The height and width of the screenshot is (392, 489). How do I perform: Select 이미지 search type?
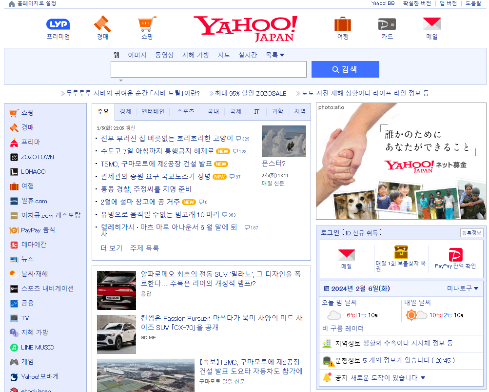[x=137, y=55]
